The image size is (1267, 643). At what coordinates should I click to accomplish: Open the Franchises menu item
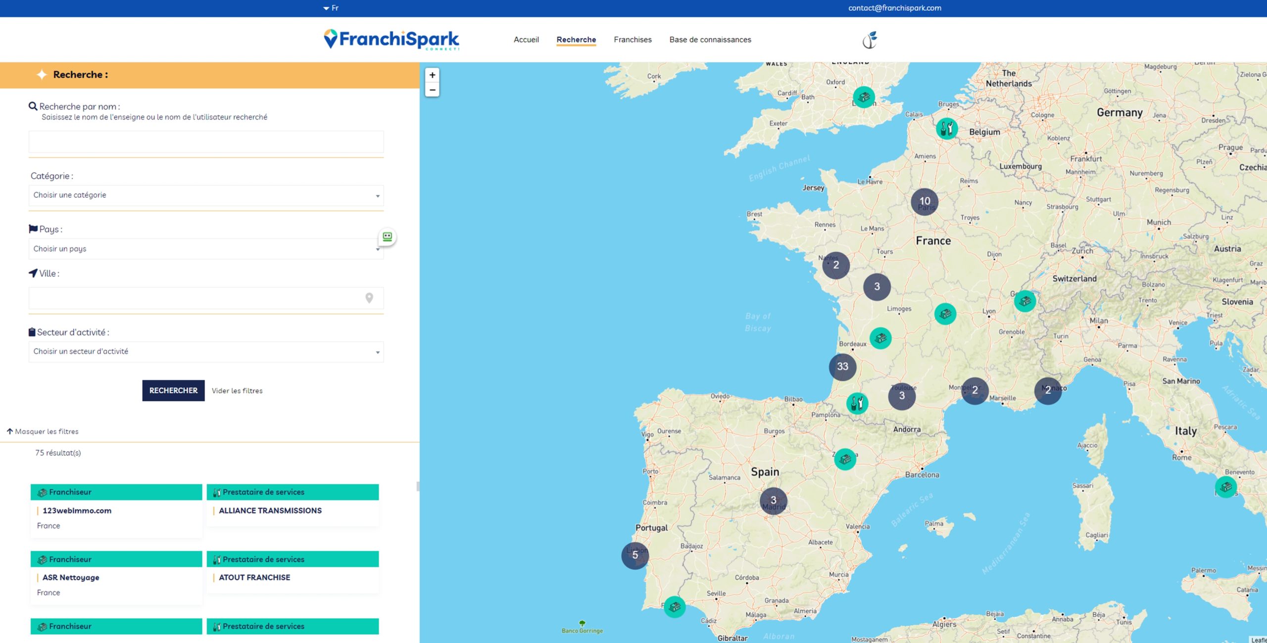(633, 40)
